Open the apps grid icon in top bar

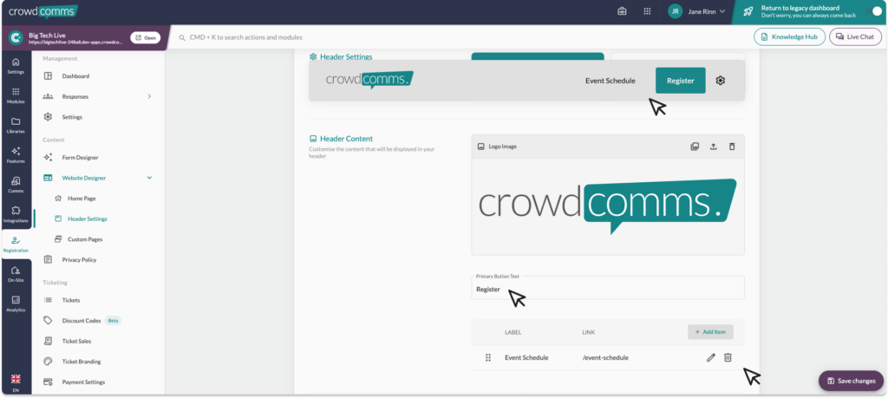pos(647,11)
